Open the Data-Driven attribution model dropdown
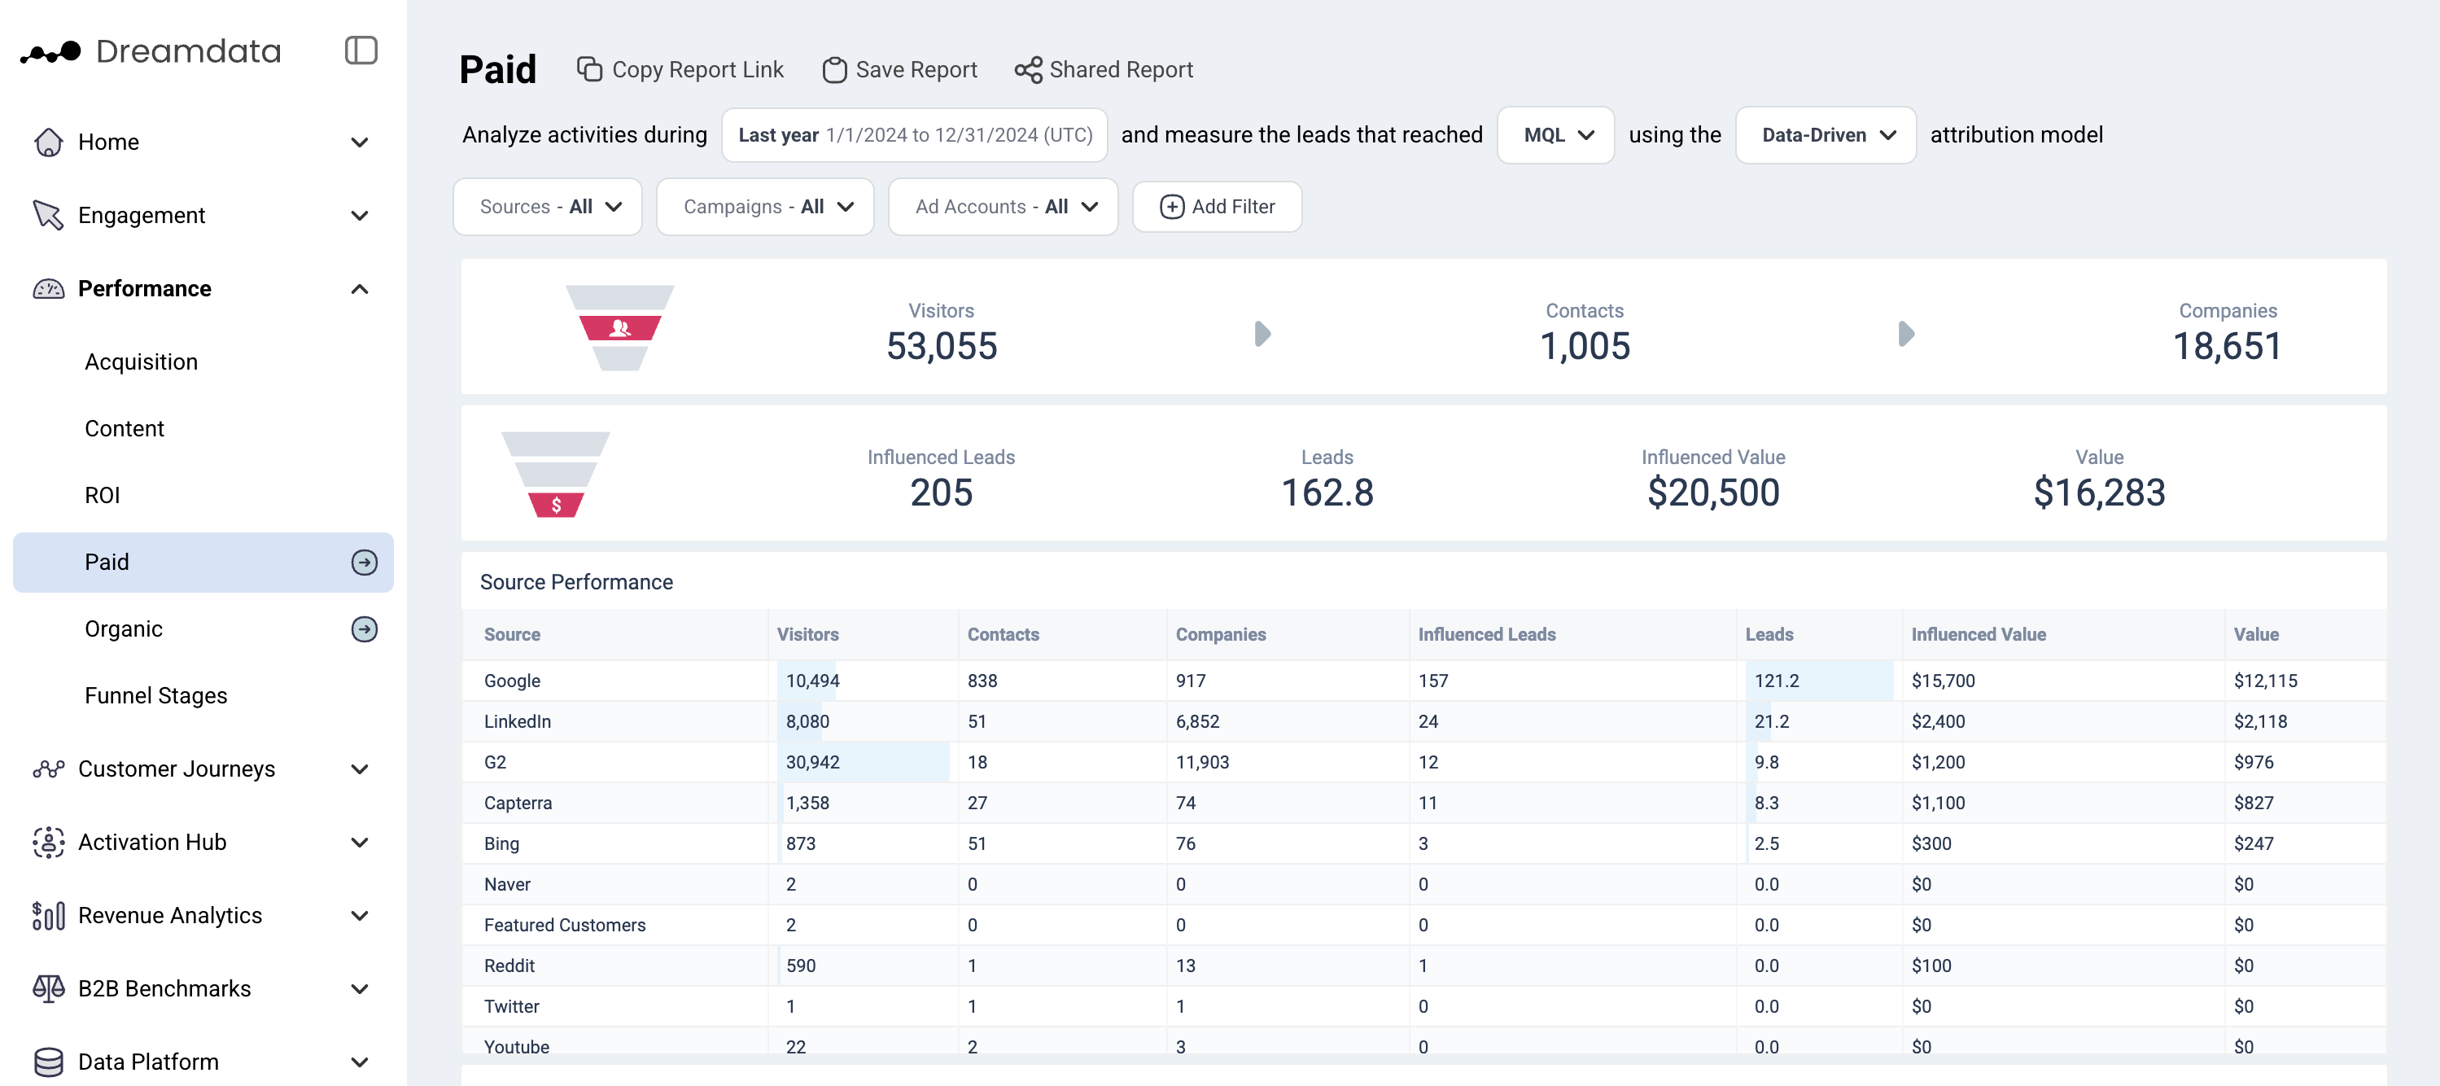Viewport: 2440px width, 1086px height. tap(1826, 134)
